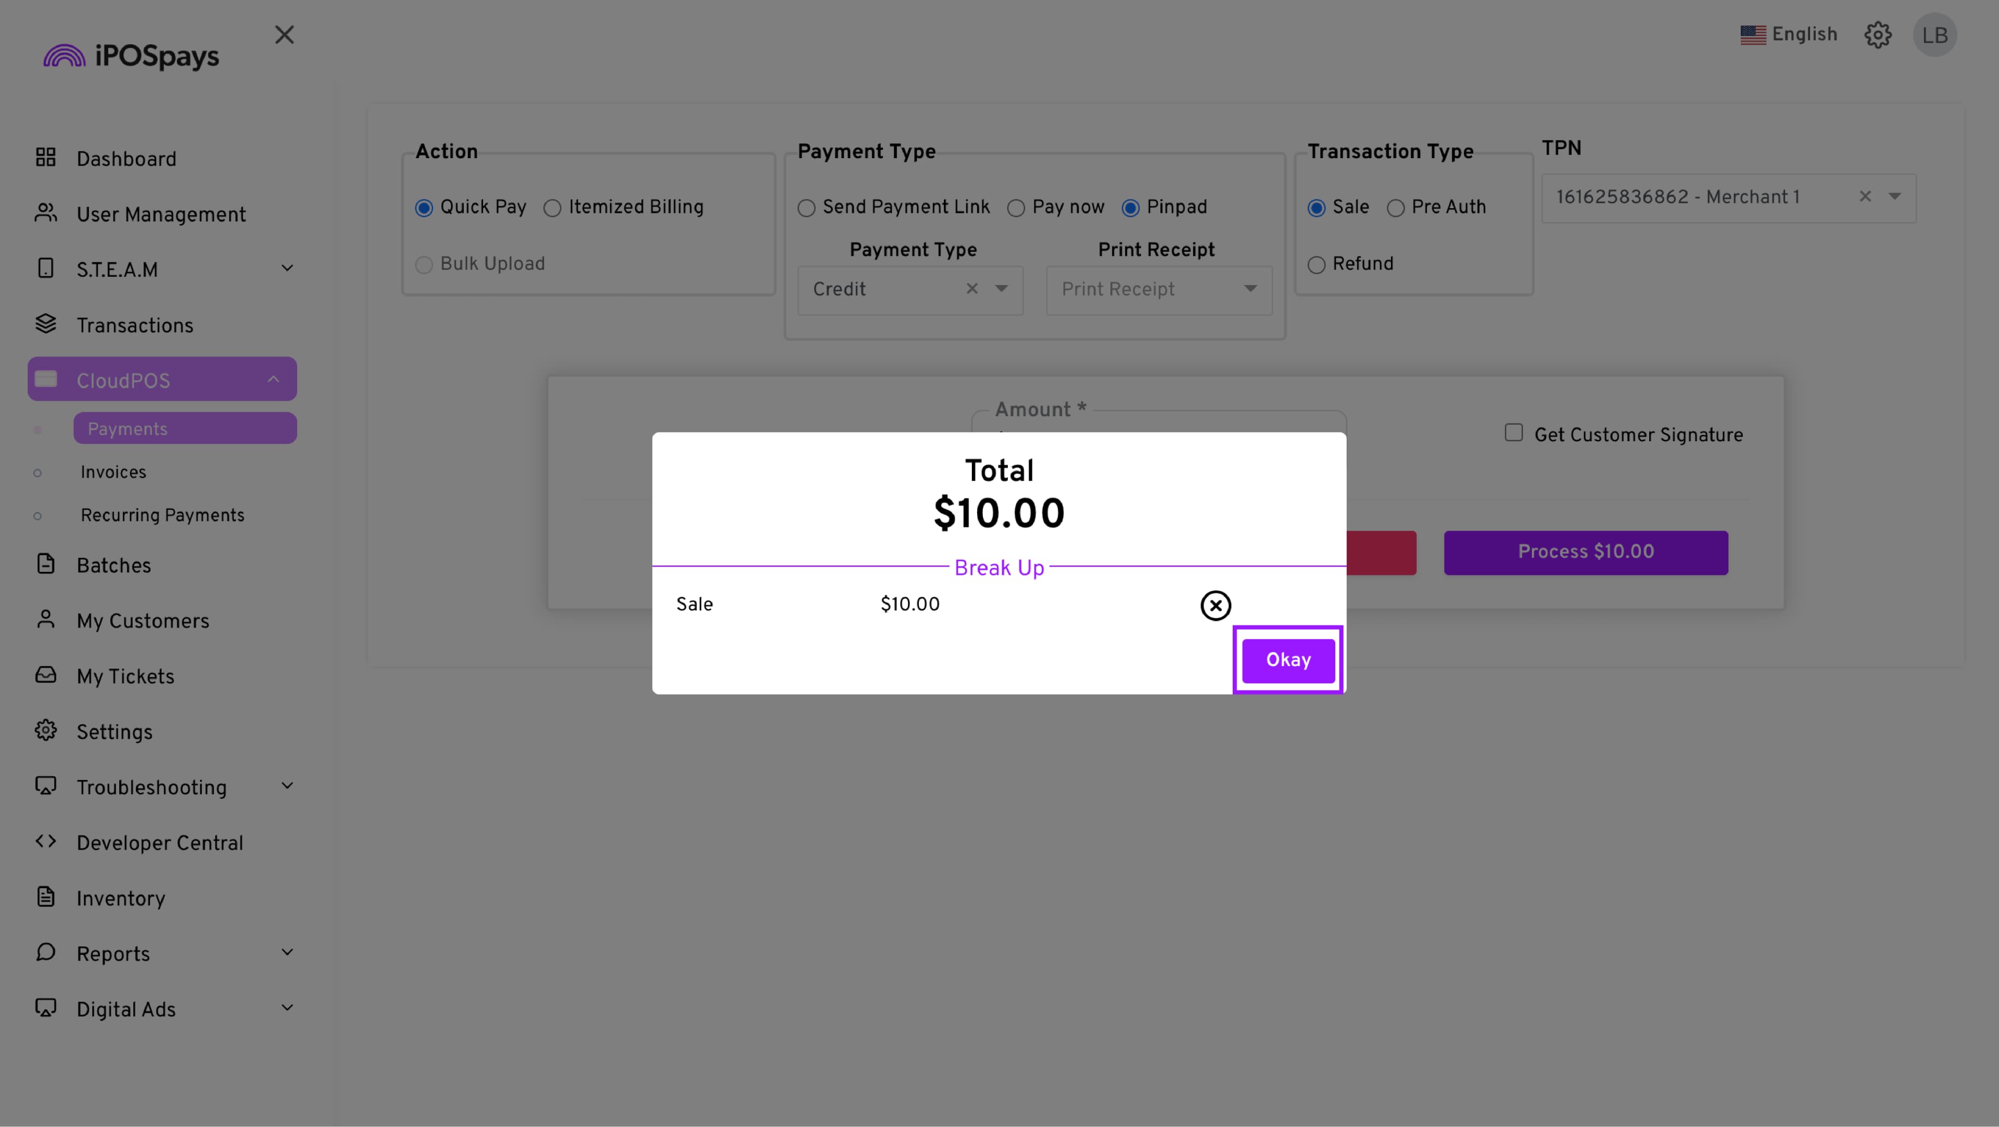The image size is (1999, 1127).
Task: Open the TPN merchant dropdown arrow
Action: [1895, 197]
